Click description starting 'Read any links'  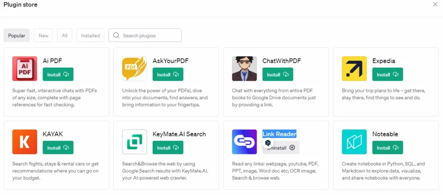276,171
